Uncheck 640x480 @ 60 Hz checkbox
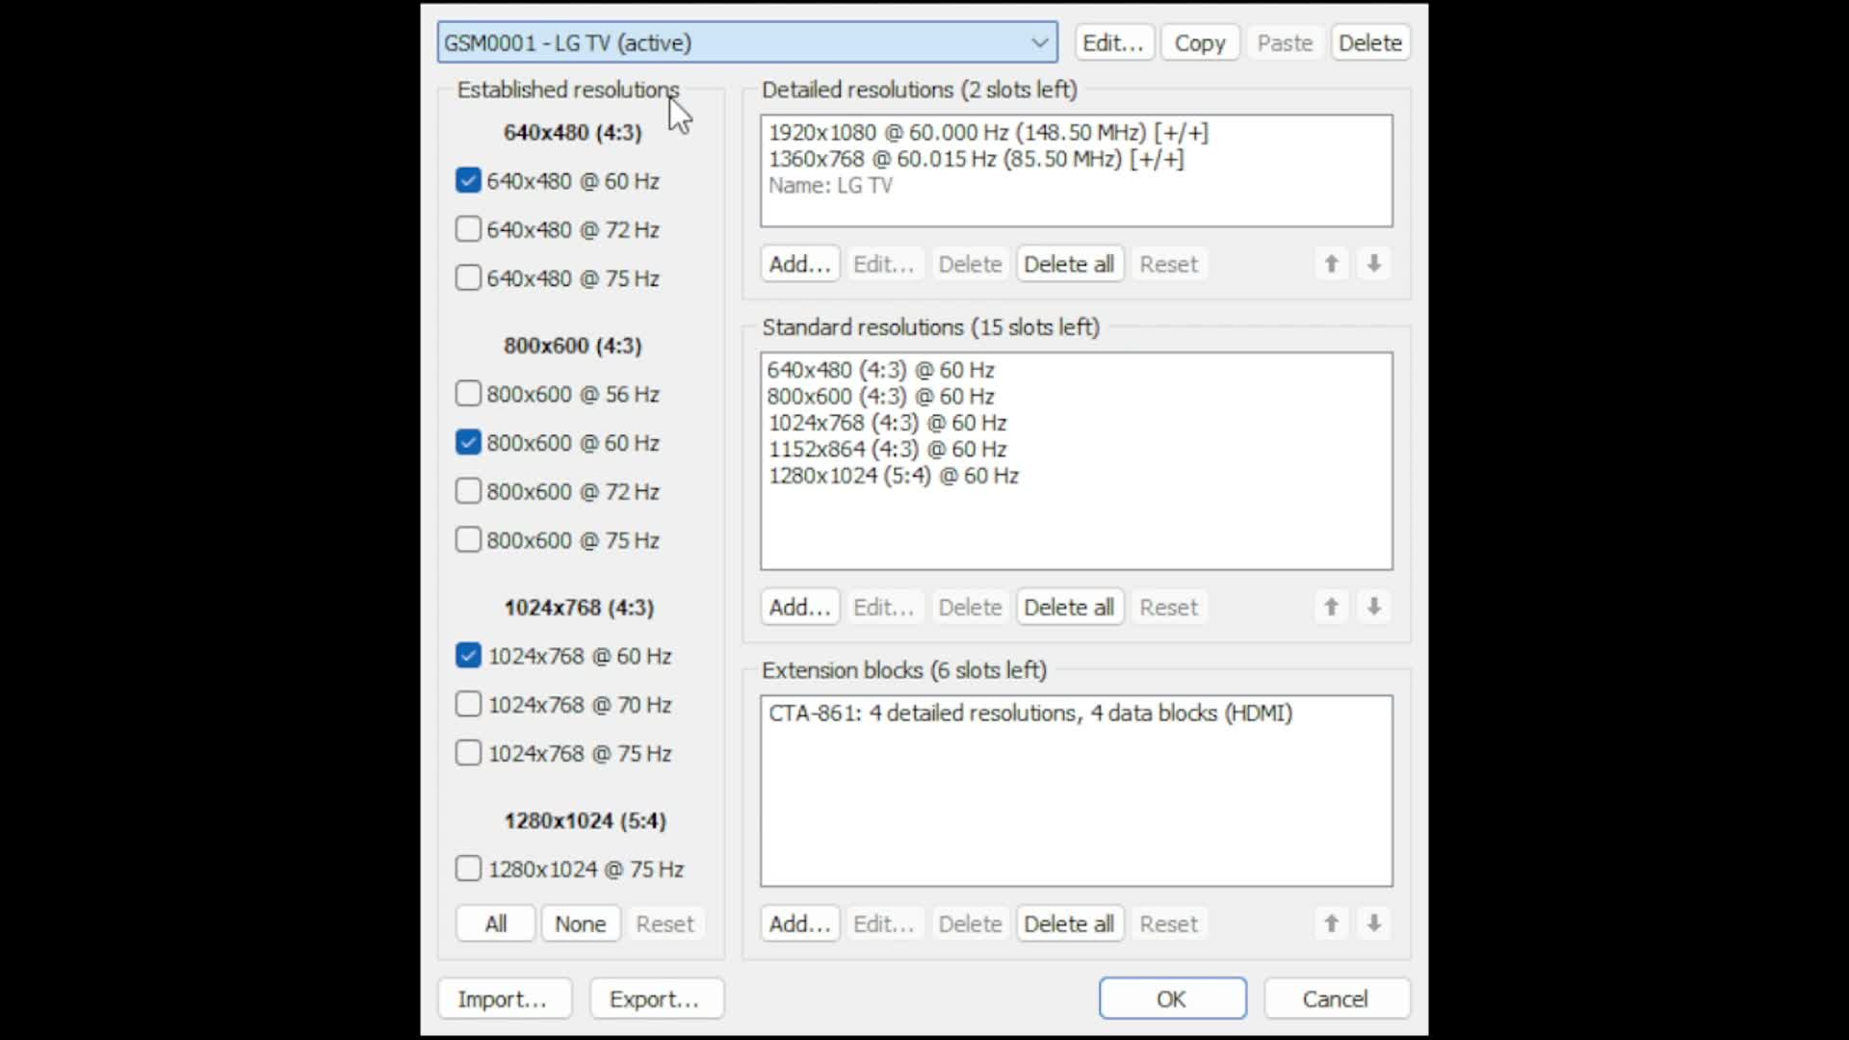The width and height of the screenshot is (1849, 1040). 468,181
